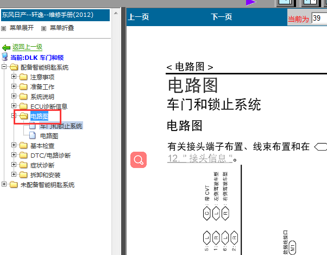Click the folder icon for 配备智能钥匙系统
Image resolution: width=327 pixels, height=255 pixels.
(14, 67)
